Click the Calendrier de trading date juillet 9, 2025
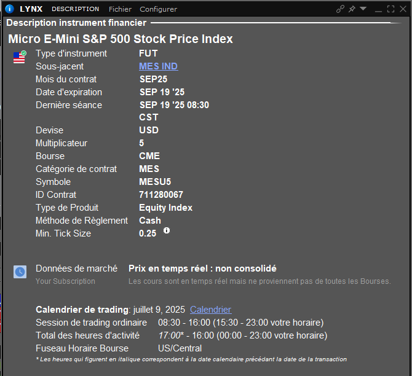The width and height of the screenshot is (412, 376). 159,310
